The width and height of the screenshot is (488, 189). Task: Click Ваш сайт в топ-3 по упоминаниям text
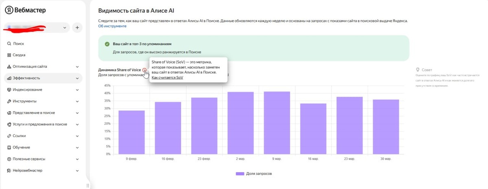[x=142, y=44]
